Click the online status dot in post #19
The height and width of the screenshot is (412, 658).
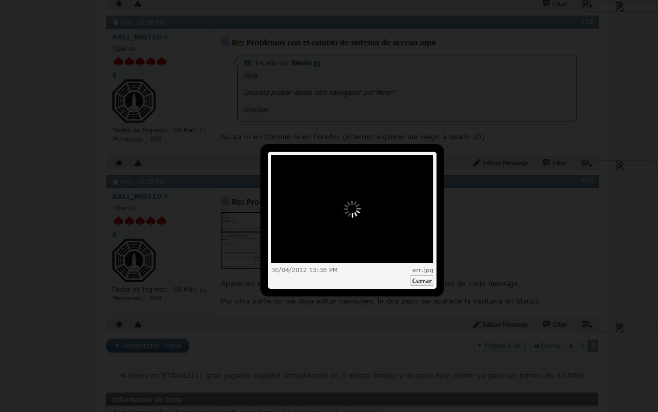tap(166, 197)
